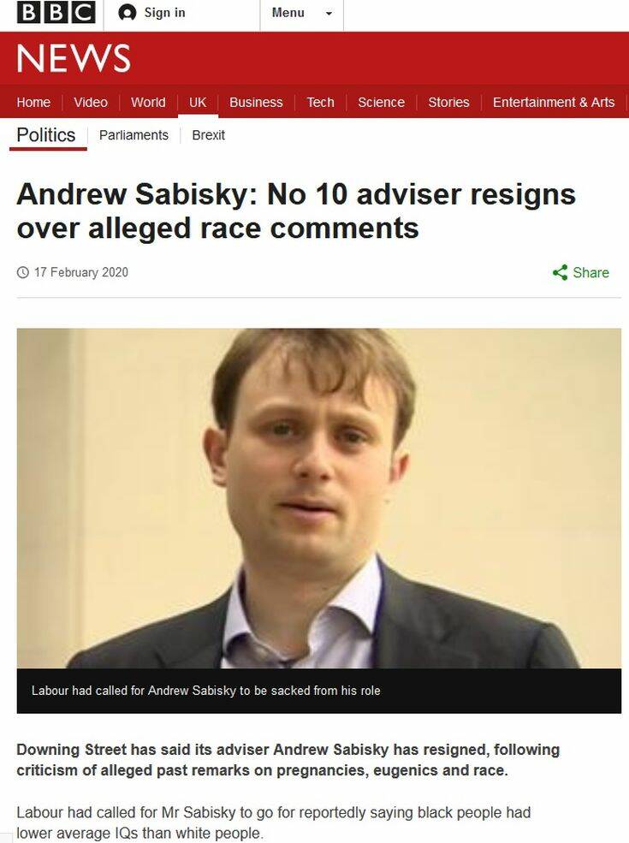This screenshot has height=843, width=629.
Task: Go to the Stories tab
Action: tap(448, 102)
